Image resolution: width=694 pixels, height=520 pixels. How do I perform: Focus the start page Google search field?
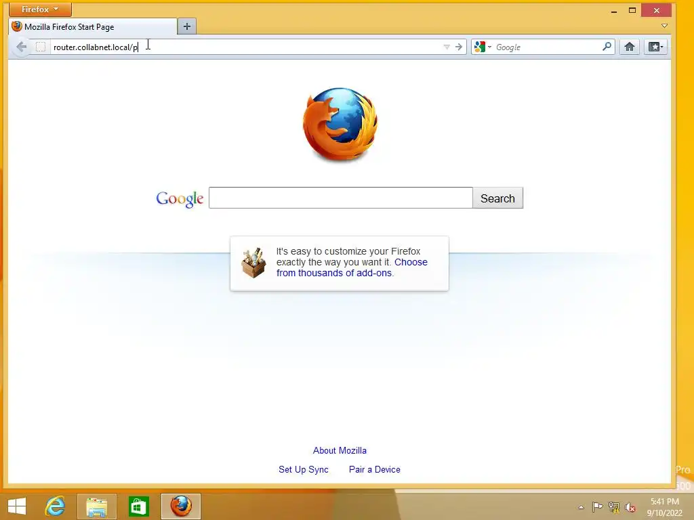[x=340, y=198]
